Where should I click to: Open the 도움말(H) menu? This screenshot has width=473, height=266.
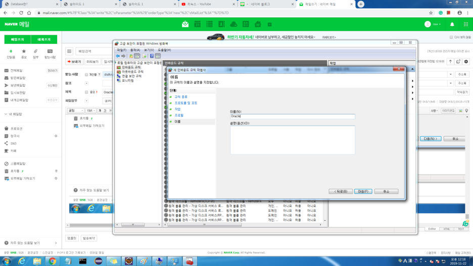[x=164, y=50]
